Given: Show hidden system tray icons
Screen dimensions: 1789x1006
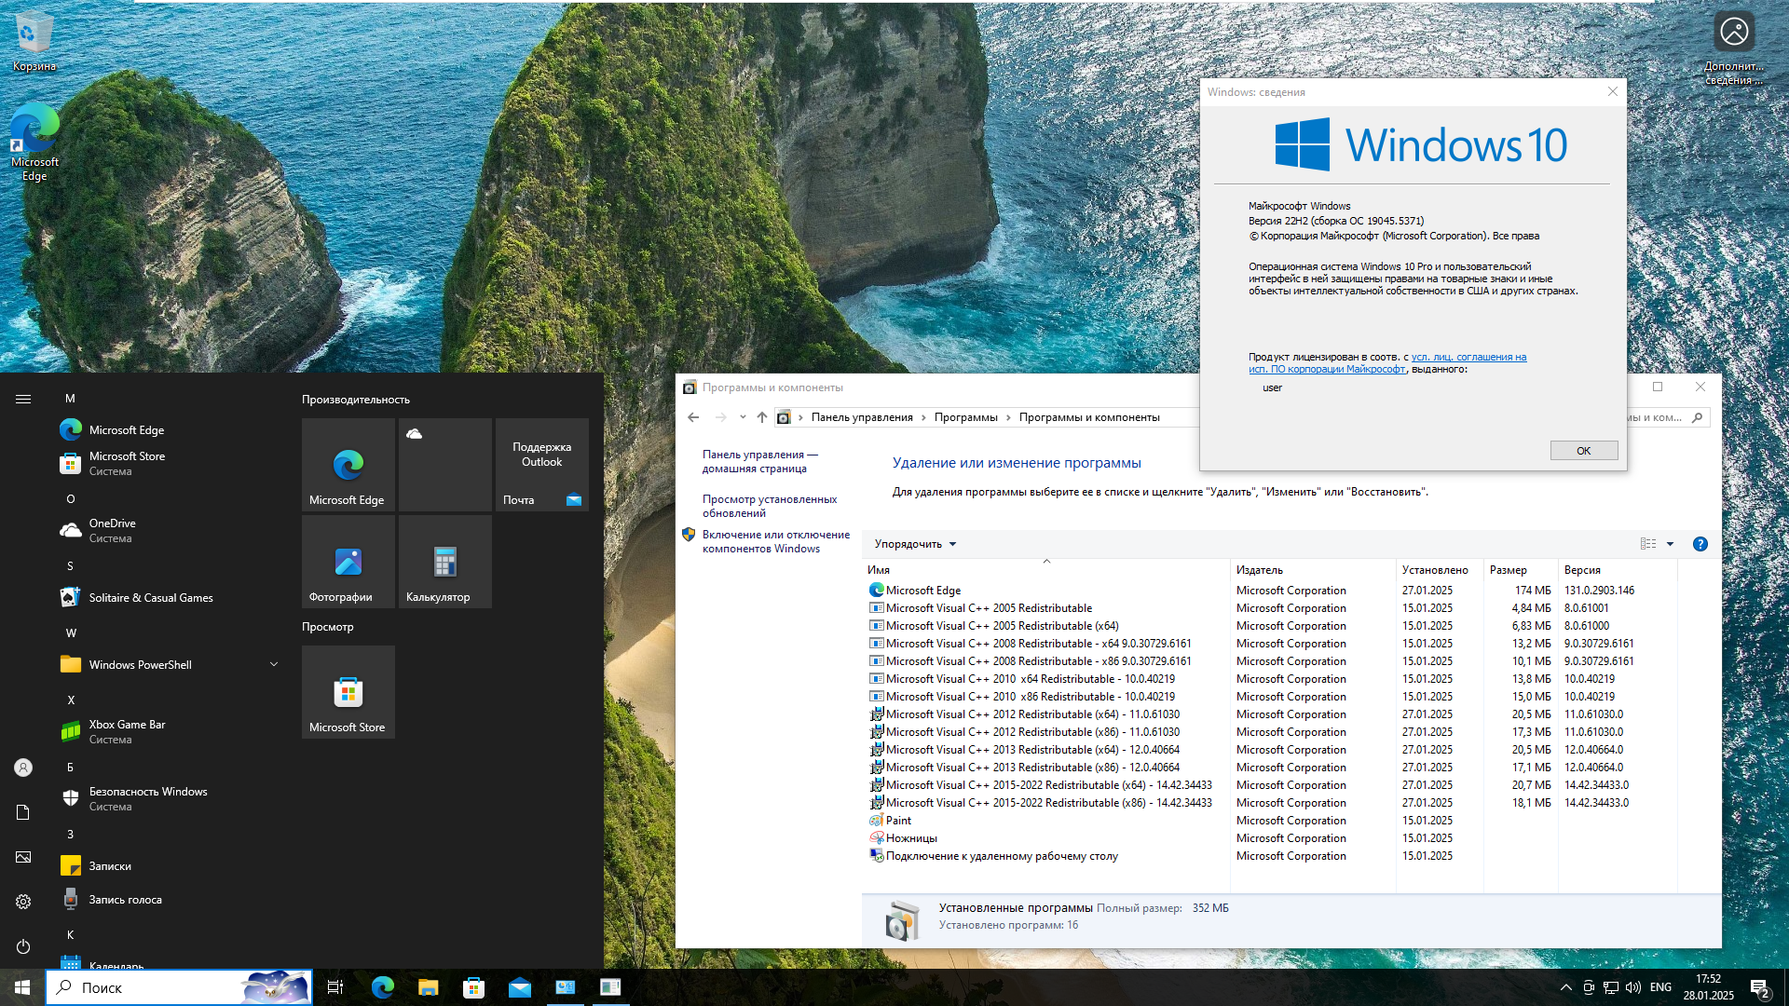Looking at the screenshot, I should pyautogui.click(x=1565, y=987).
